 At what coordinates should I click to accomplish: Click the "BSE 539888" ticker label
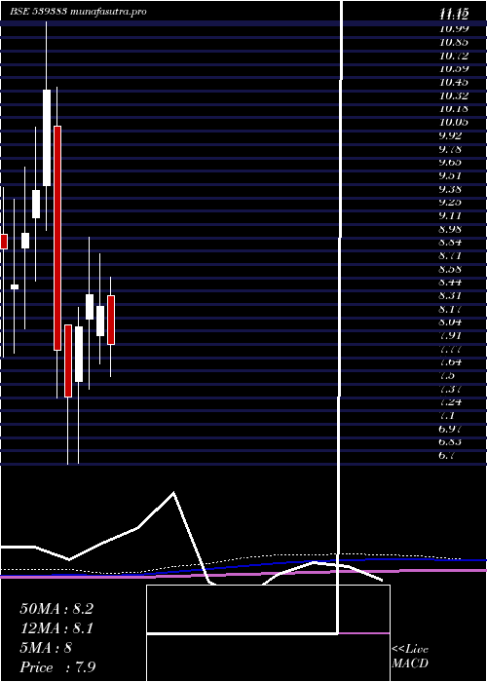click(39, 12)
